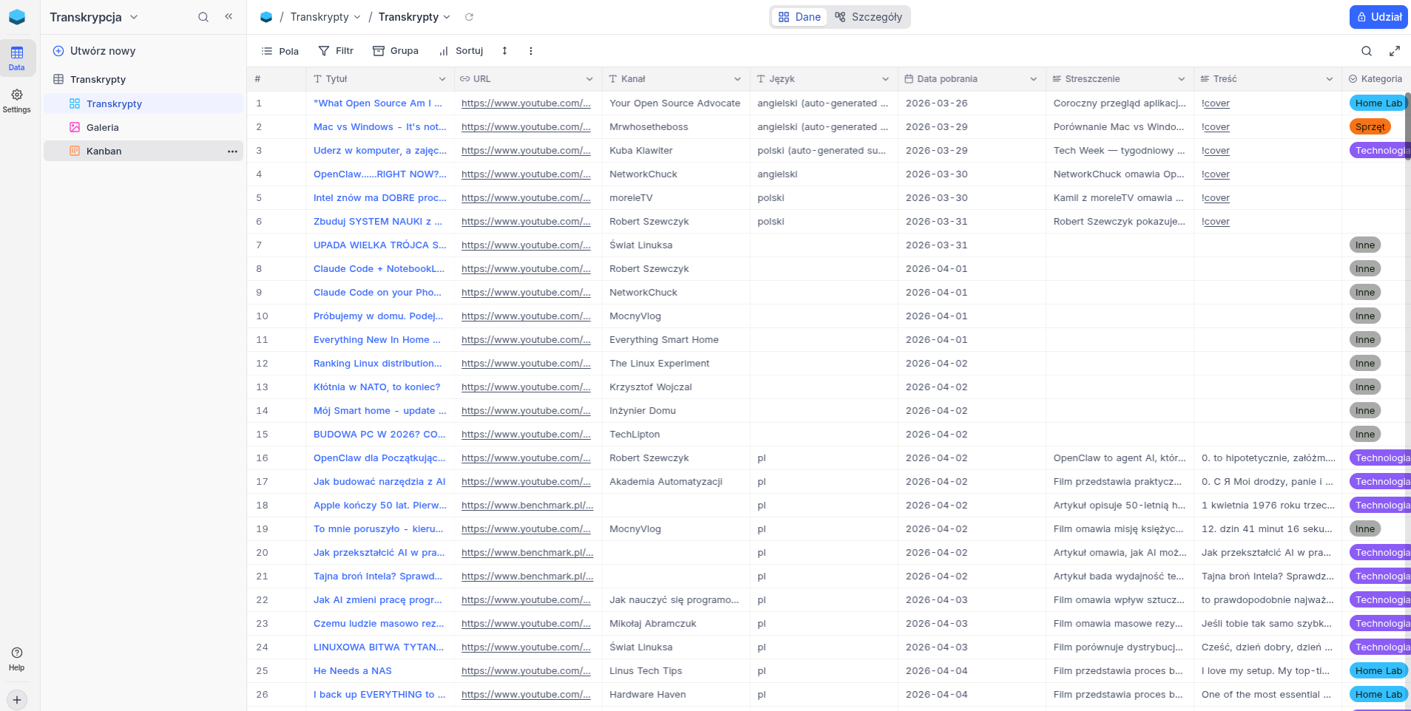Open !cover link in row 2
Viewport: 1411px width, 711px height.
pos(1216,127)
